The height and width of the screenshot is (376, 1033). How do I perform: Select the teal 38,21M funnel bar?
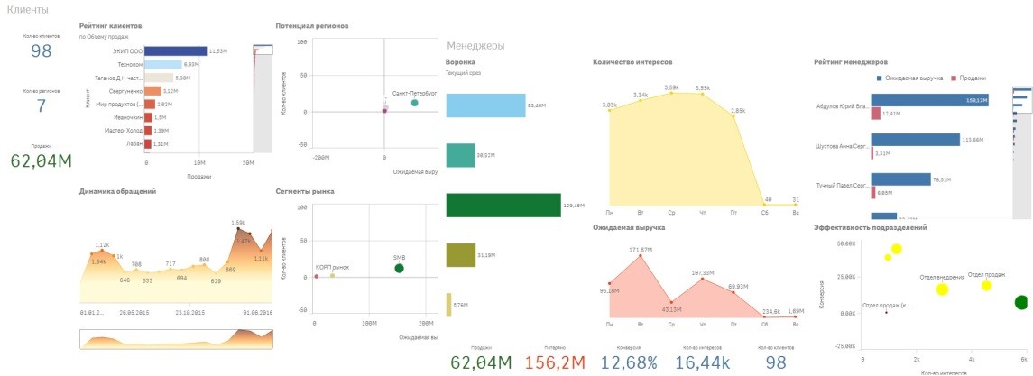point(460,154)
